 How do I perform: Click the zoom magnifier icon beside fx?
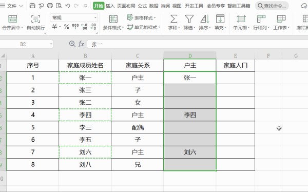point(72,44)
